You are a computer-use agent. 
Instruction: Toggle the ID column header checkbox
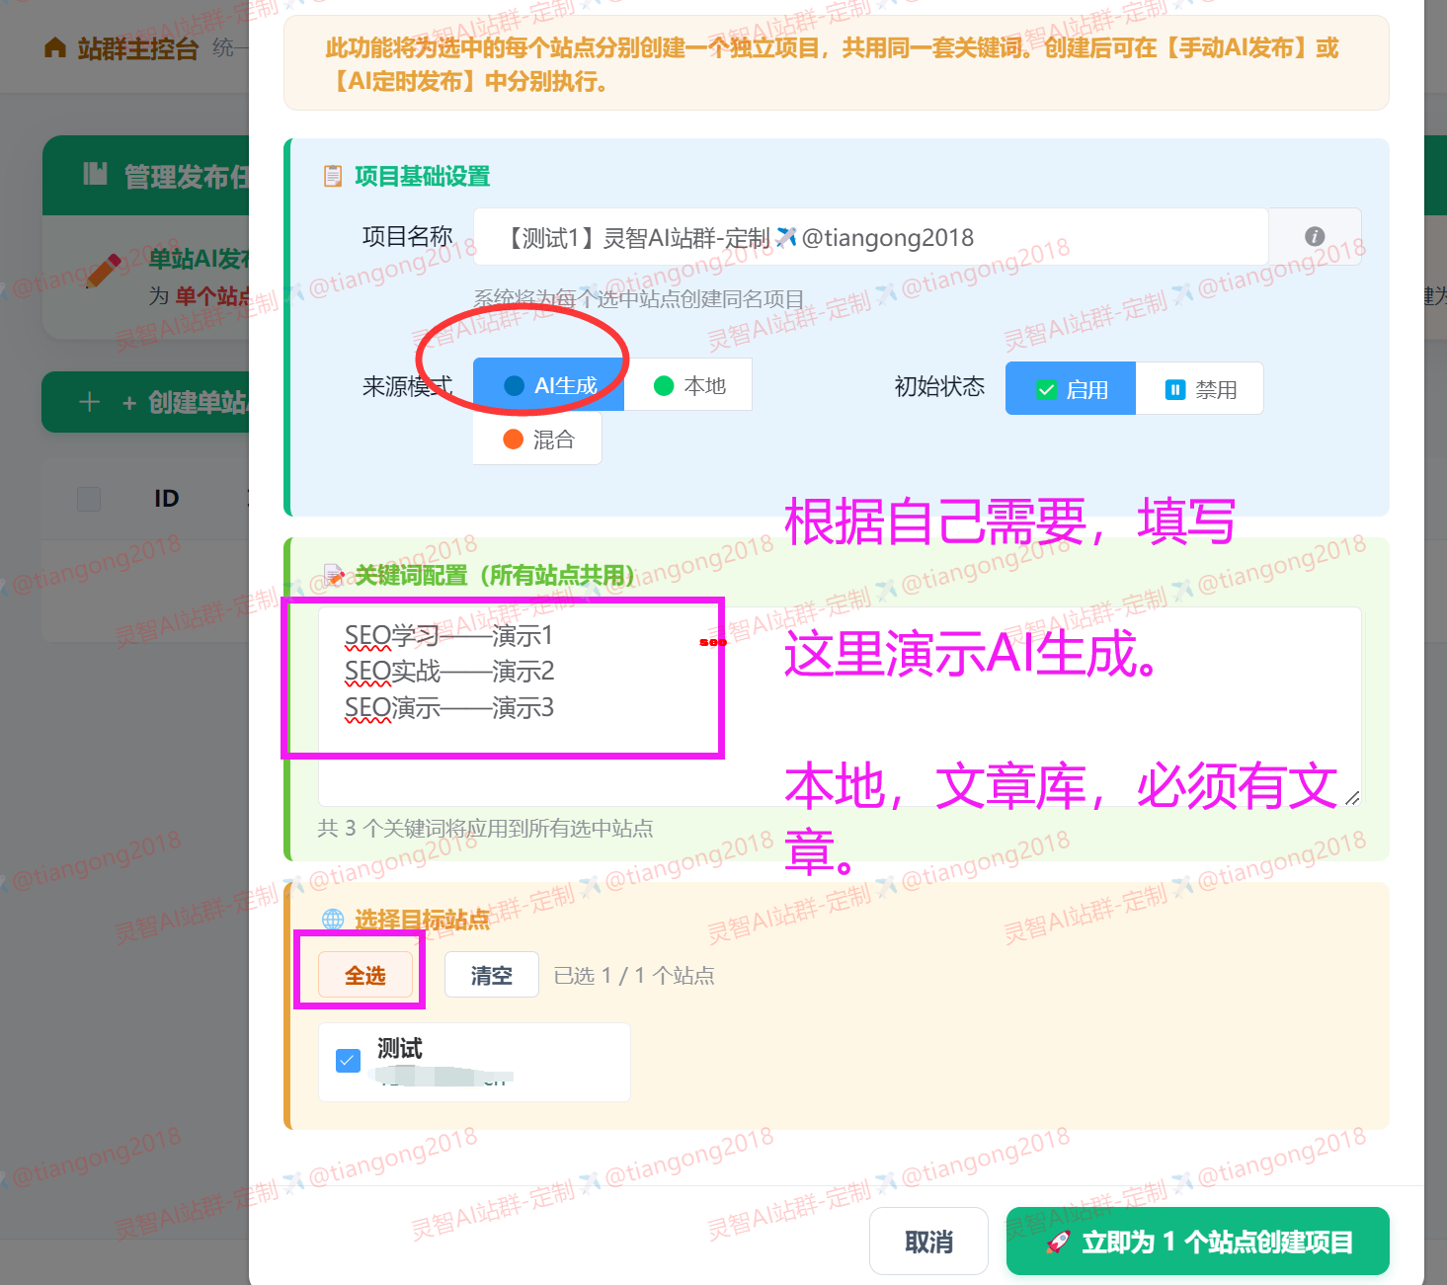click(88, 499)
